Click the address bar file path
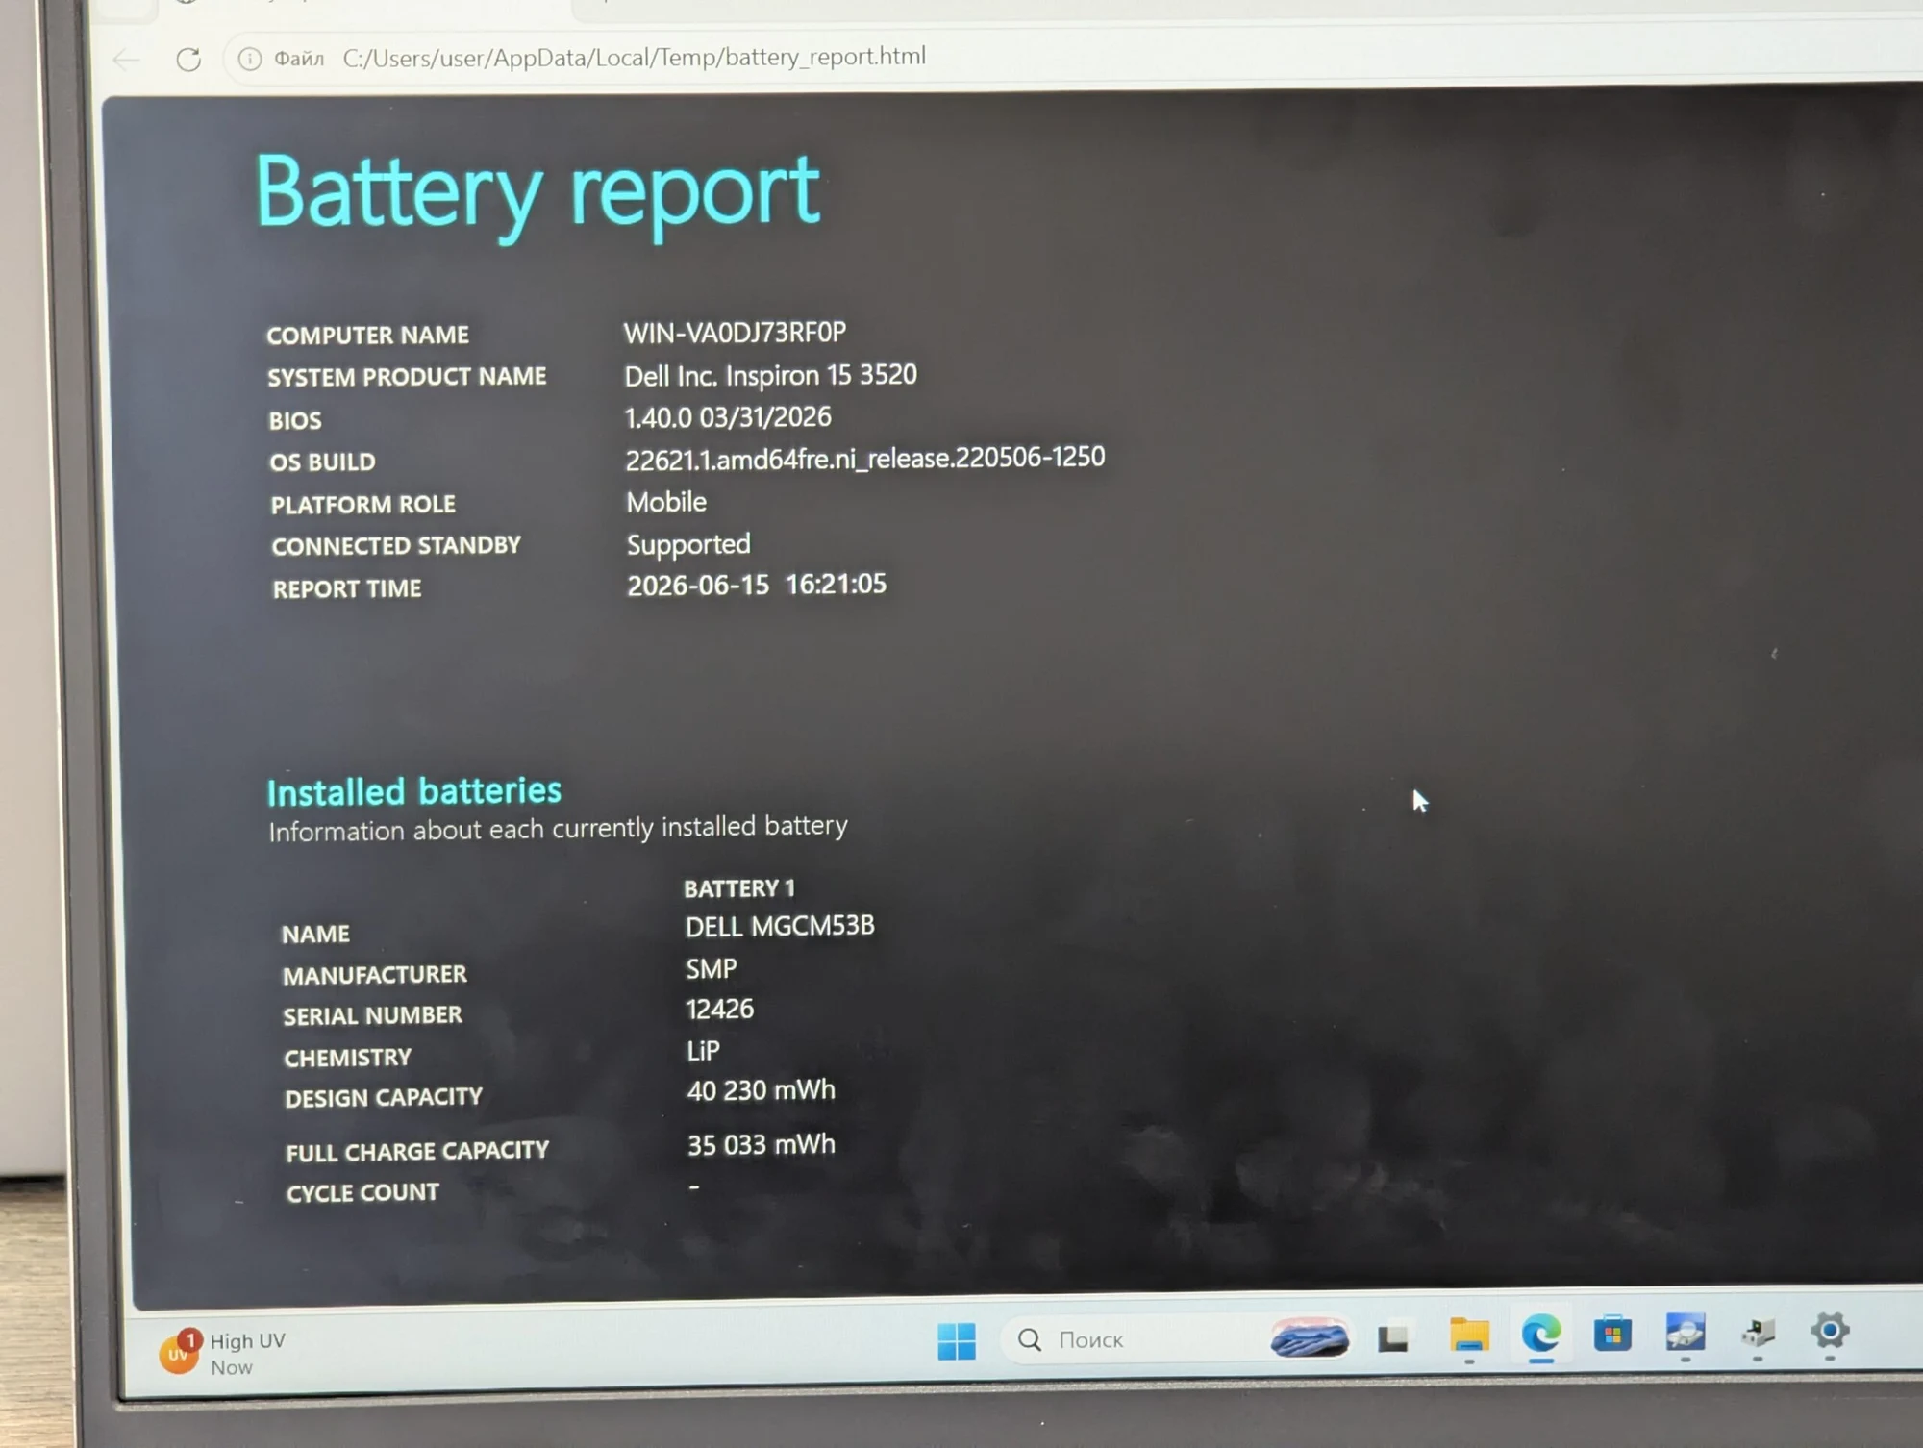Screen dimensions: 1923x1448 pos(634,58)
